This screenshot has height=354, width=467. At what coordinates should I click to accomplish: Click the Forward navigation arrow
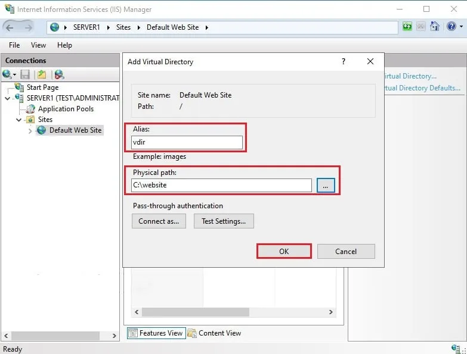pyautogui.click(x=28, y=27)
